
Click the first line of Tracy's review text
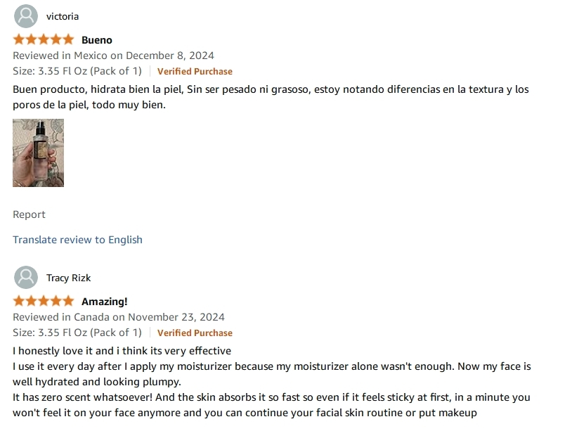122,351
